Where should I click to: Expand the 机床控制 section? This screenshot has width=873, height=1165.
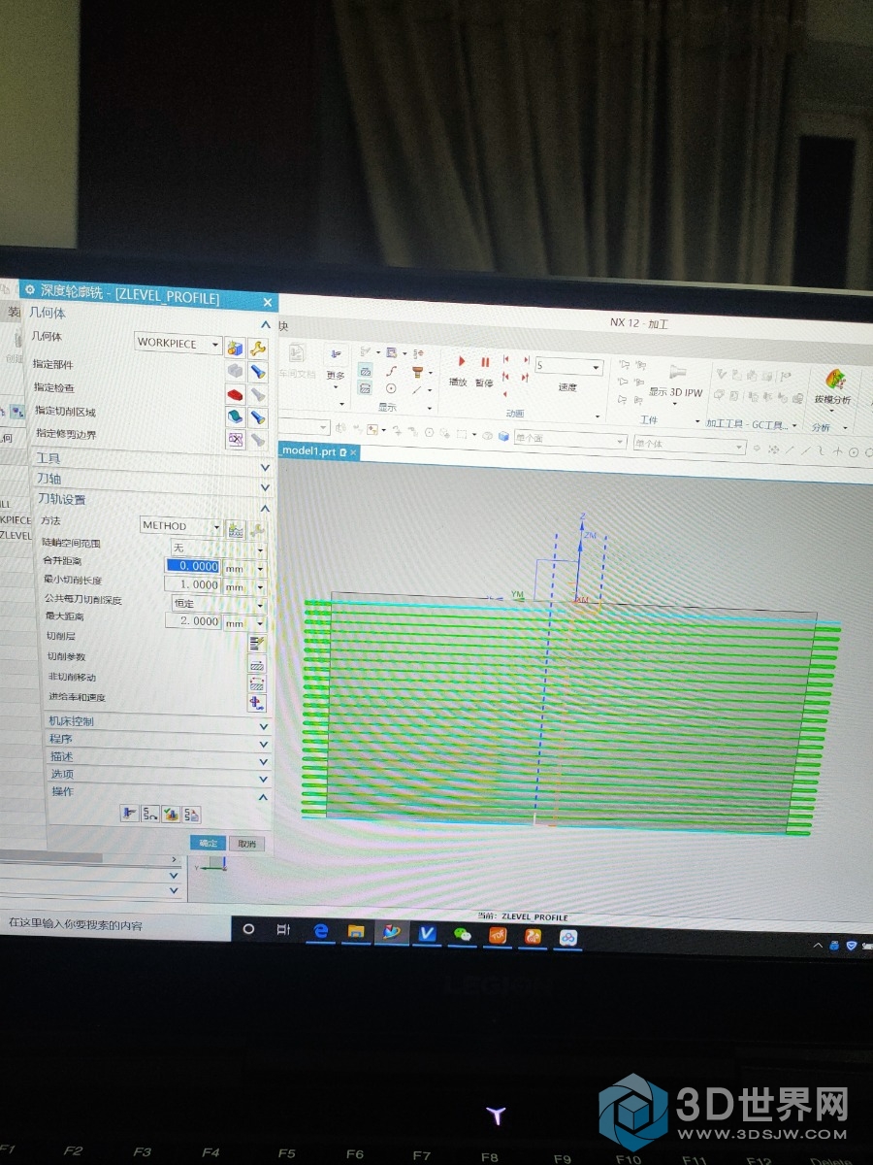tap(264, 726)
